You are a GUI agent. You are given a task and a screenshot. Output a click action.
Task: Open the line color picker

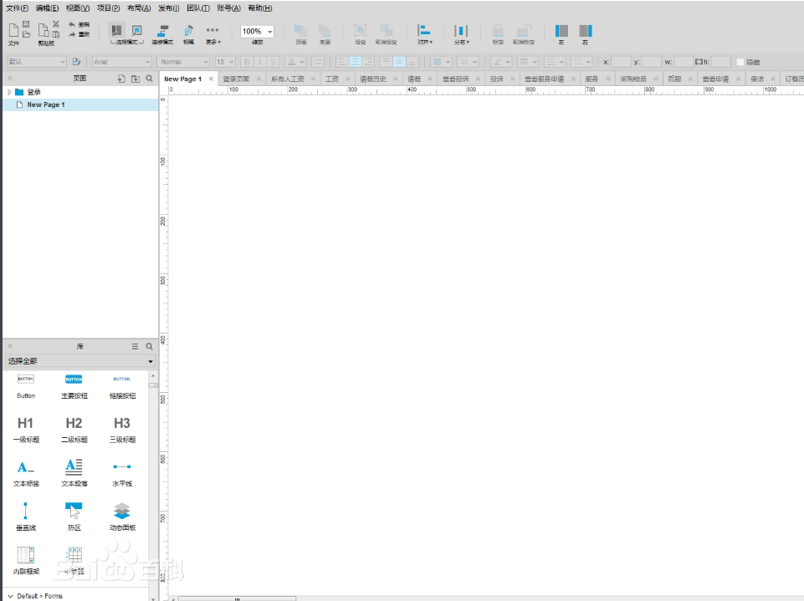coord(501,62)
